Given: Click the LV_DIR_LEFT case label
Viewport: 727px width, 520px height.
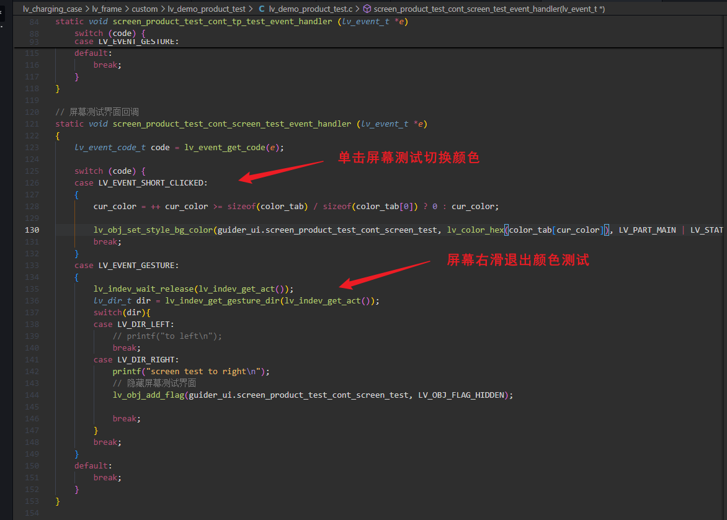Looking at the screenshot, I should tap(145, 325).
